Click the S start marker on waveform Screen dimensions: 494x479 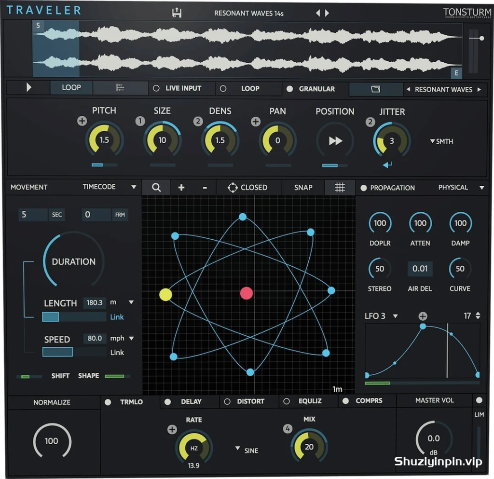coord(38,26)
